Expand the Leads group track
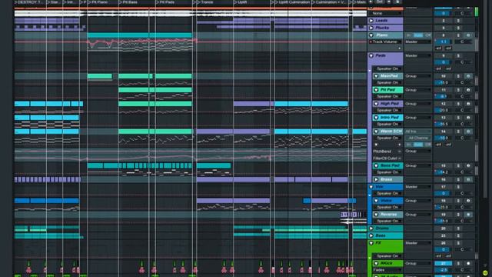The width and height of the screenshot is (492, 277). (371, 21)
